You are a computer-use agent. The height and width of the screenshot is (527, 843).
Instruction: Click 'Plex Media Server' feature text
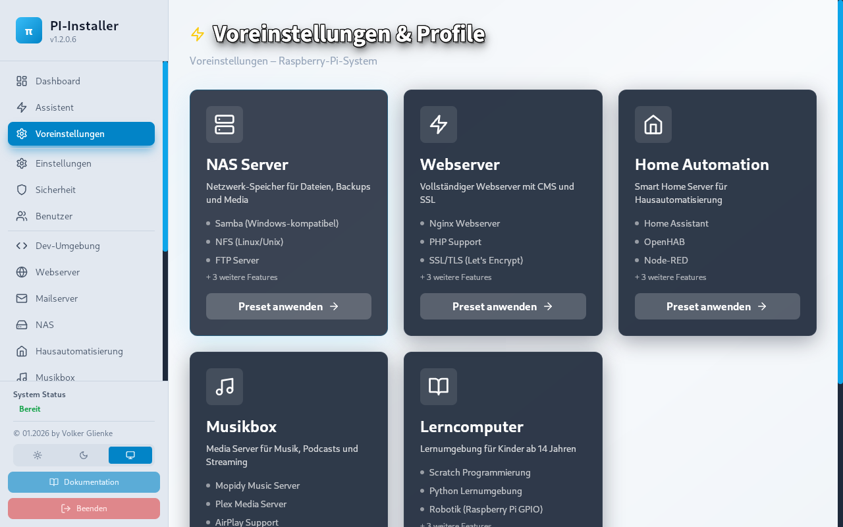pos(251,504)
